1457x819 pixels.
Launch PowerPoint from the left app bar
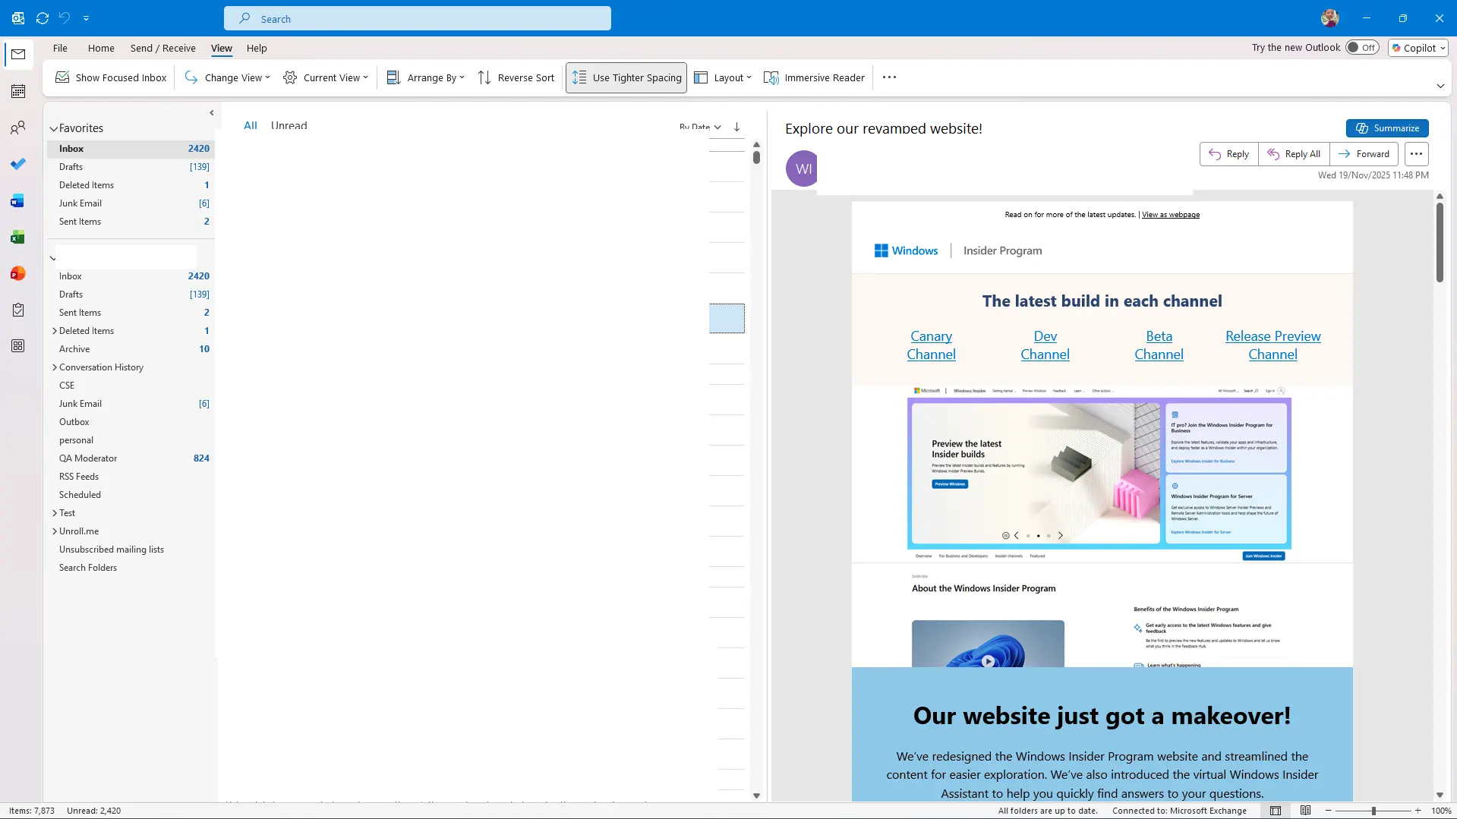18,273
